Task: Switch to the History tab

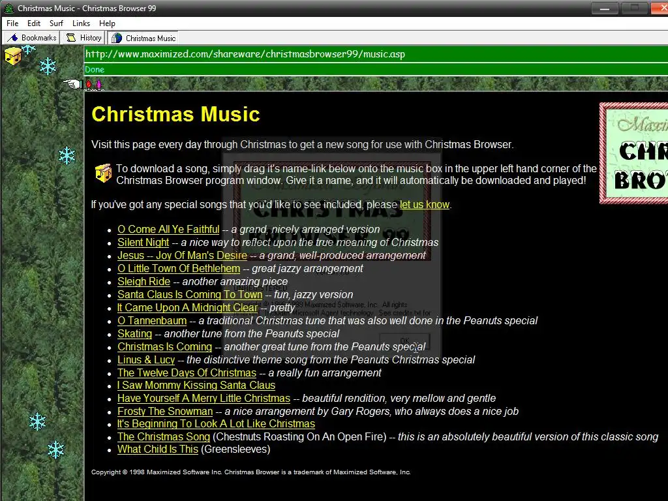Action: 83,38
